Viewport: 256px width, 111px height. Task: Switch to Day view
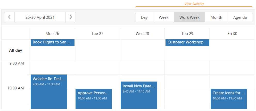(x=144, y=17)
